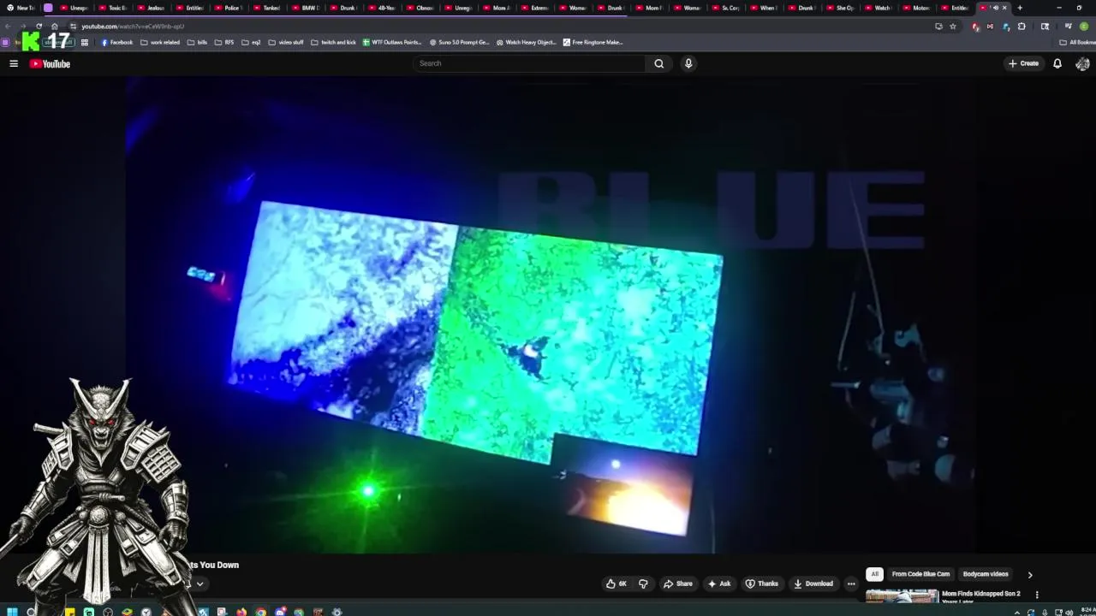The height and width of the screenshot is (616, 1096).
Task: Go to browser home page
Action: (54, 27)
